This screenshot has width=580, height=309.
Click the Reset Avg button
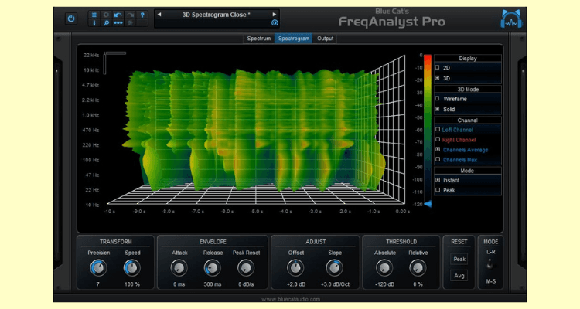459,276
